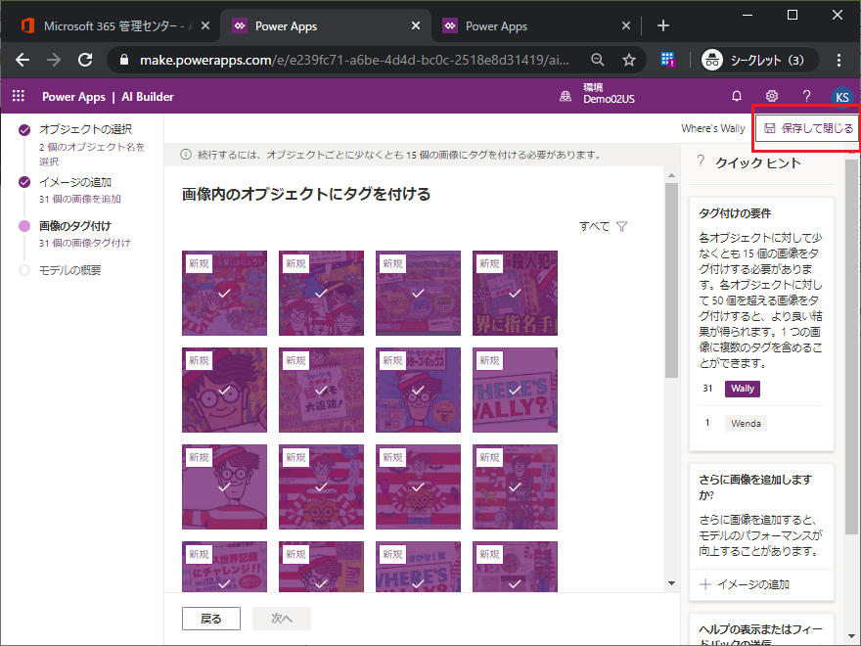Click the AI Builder header link
The image size is (861, 646).
click(x=147, y=97)
